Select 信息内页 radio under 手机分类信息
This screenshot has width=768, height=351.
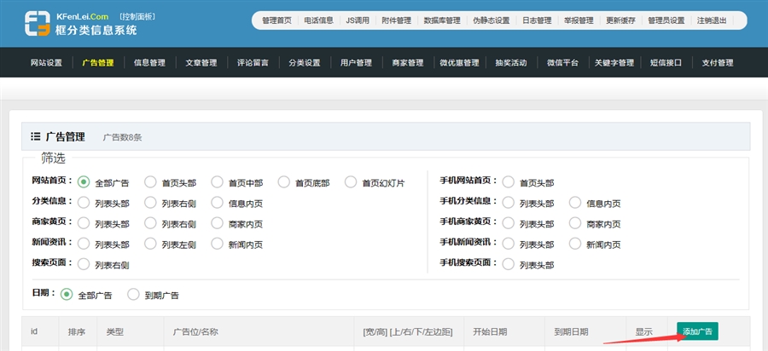[x=575, y=203]
